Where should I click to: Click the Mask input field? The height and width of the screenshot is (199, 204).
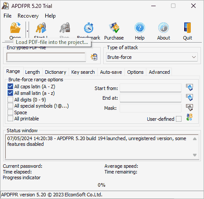150,108
